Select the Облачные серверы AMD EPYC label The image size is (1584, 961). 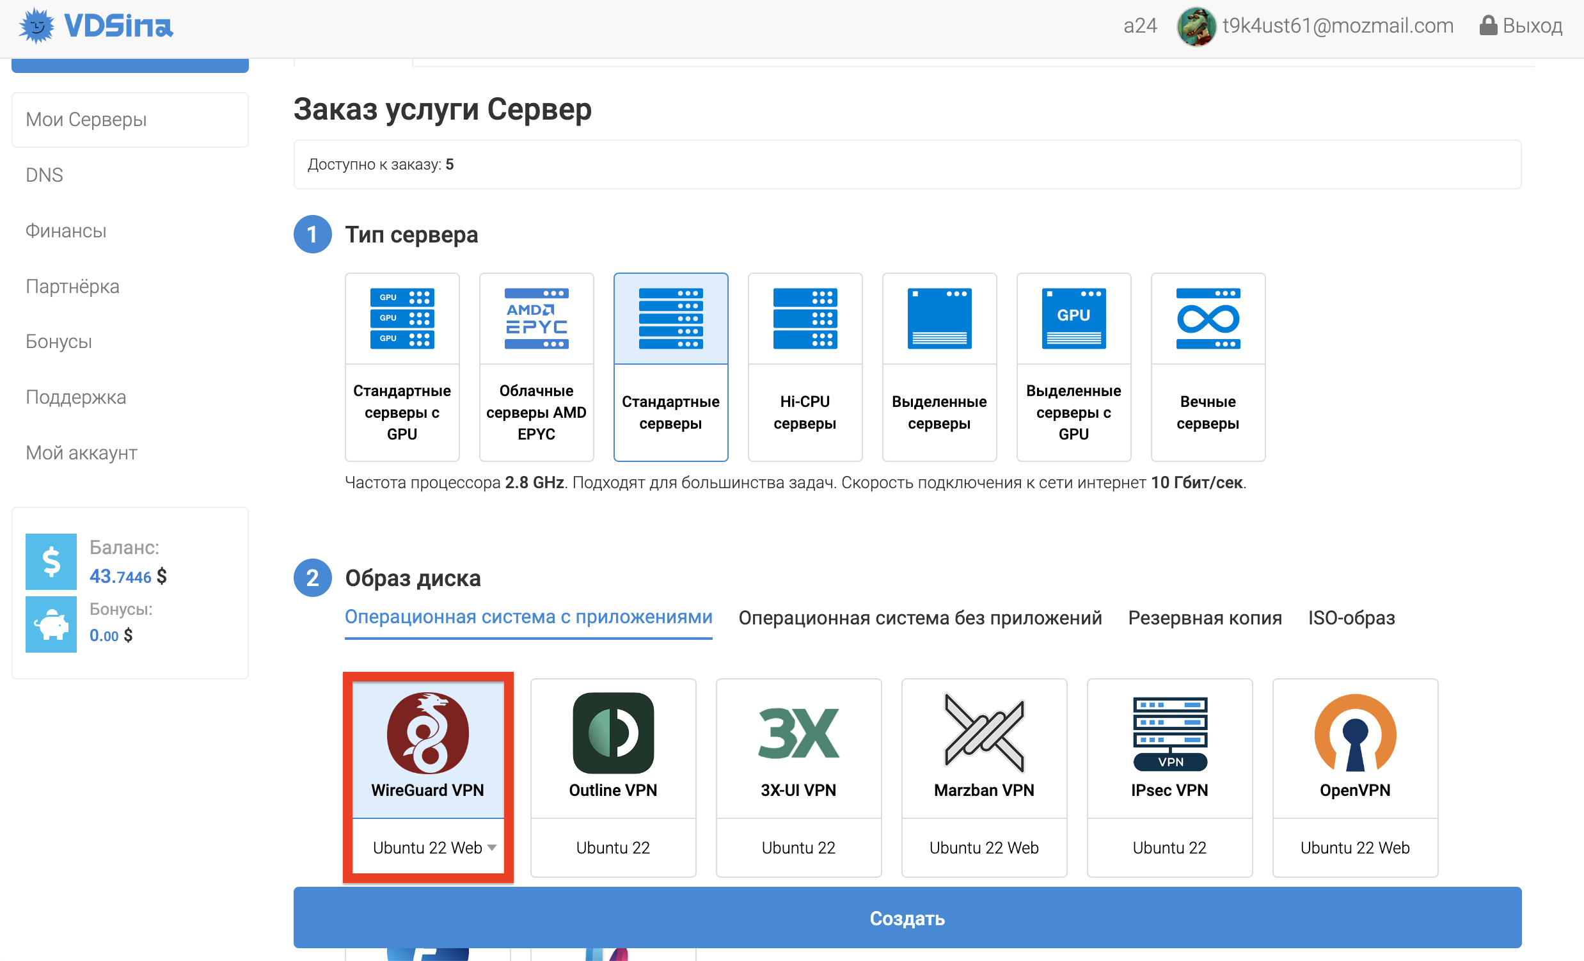536,412
